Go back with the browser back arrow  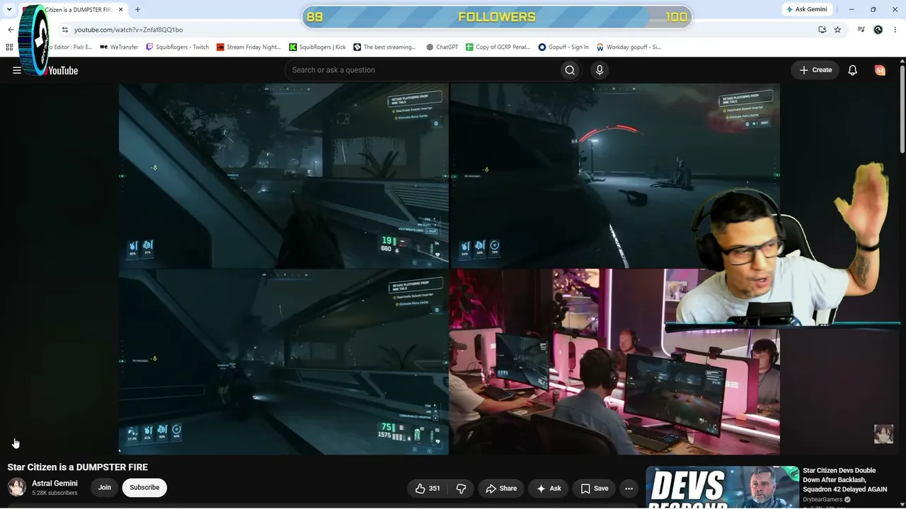point(11,30)
